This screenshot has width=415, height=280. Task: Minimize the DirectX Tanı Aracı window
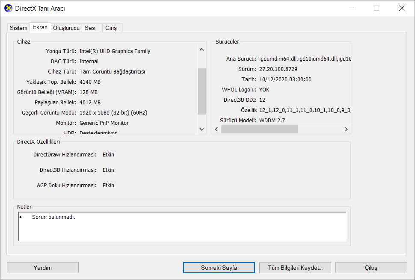tap(352, 8)
